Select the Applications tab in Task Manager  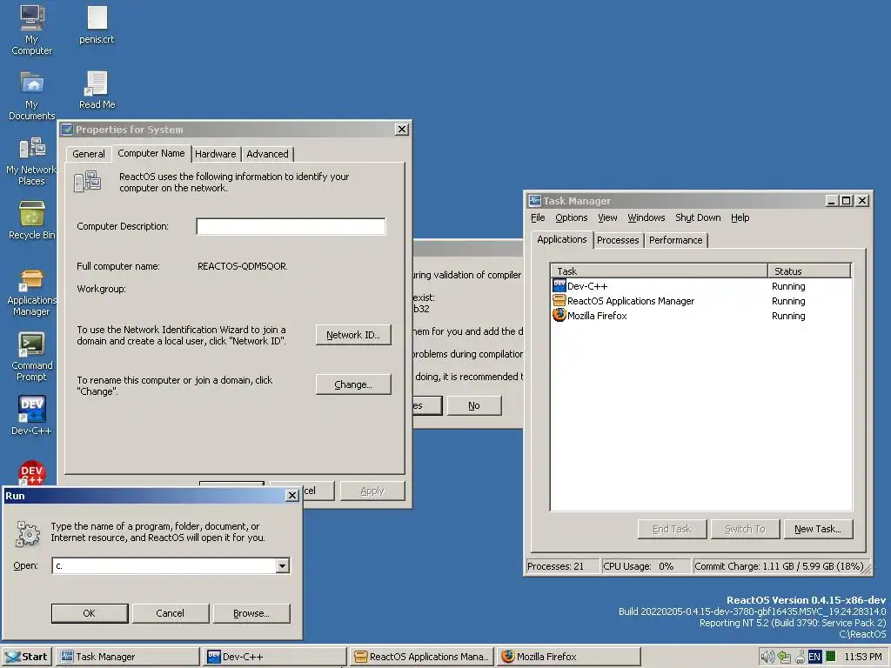point(562,239)
